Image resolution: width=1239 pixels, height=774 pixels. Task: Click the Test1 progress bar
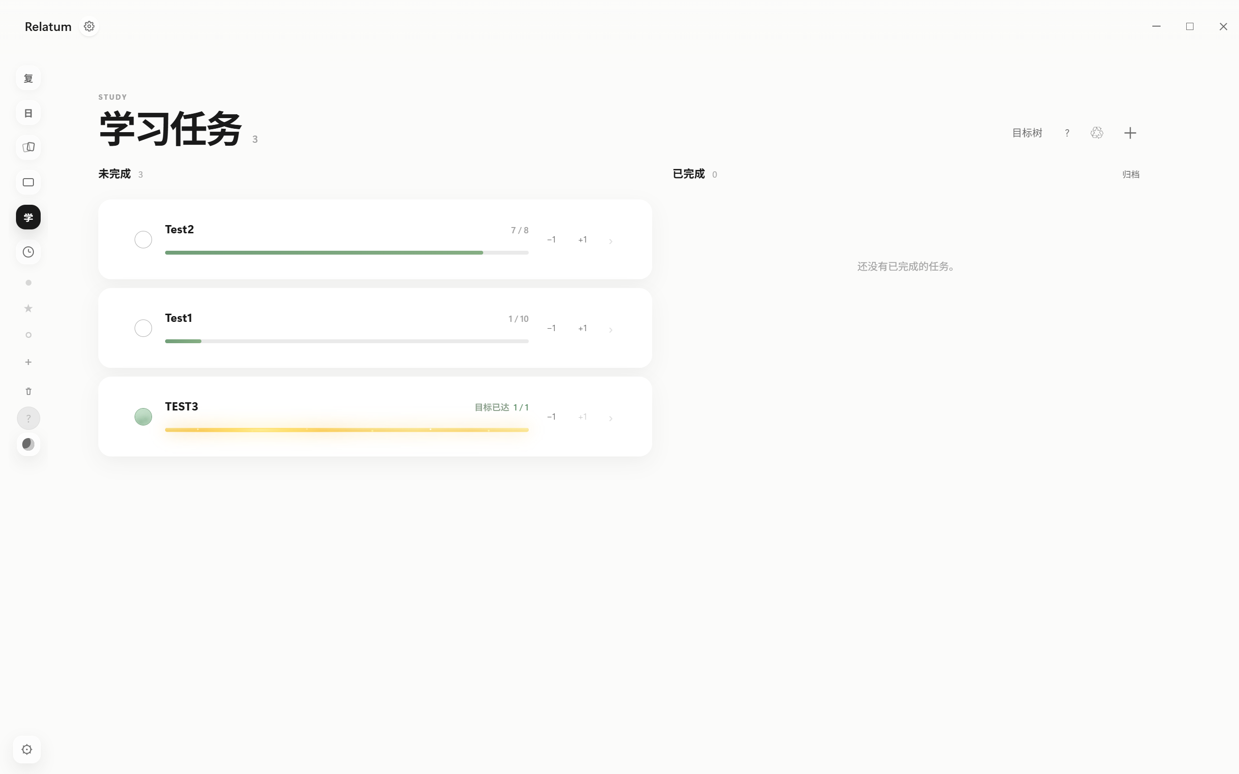point(347,341)
